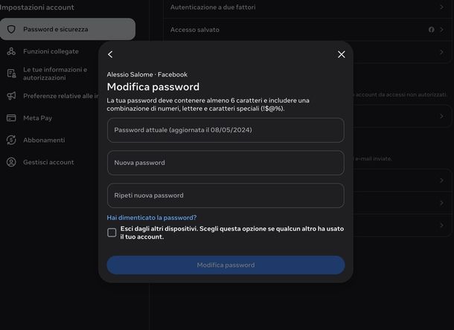The height and width of the screenshot is (330, 454).
Task: Click Hai dimenticato la password link
Action: [152, 218]
